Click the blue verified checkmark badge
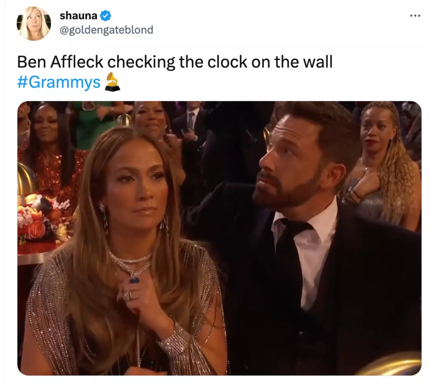 click(x=105, y=16)
